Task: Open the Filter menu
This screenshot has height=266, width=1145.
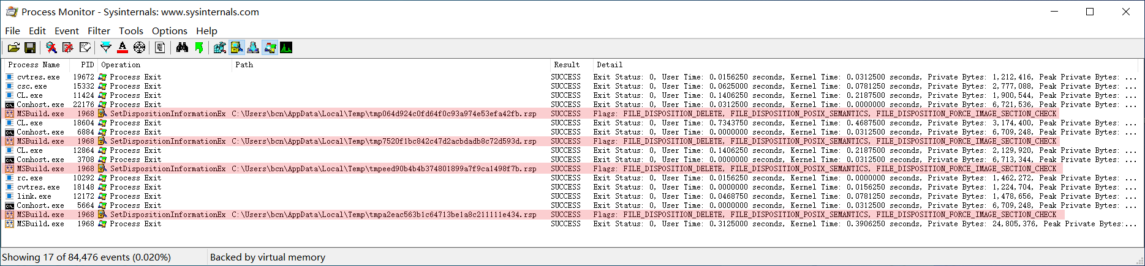Action: [99, 31]
